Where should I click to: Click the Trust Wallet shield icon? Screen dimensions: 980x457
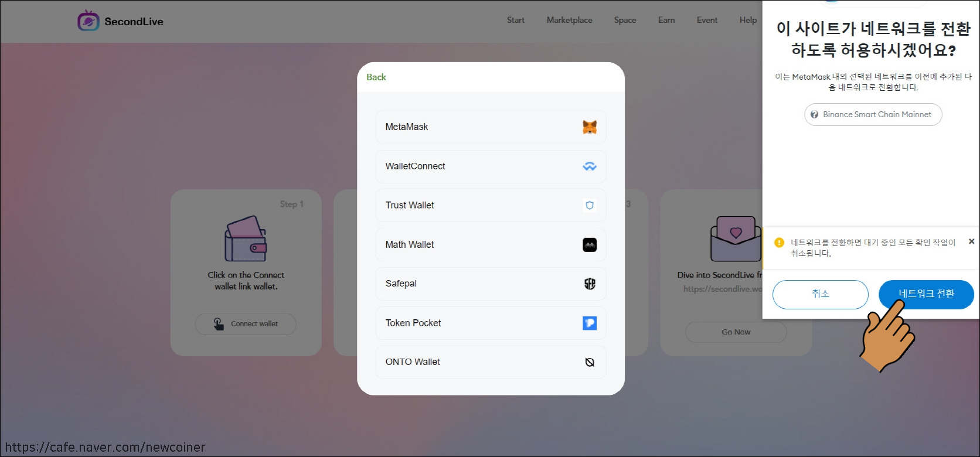(x=589, y=206)
